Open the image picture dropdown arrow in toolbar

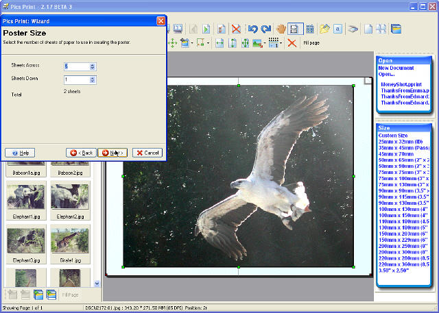point(264,44)
